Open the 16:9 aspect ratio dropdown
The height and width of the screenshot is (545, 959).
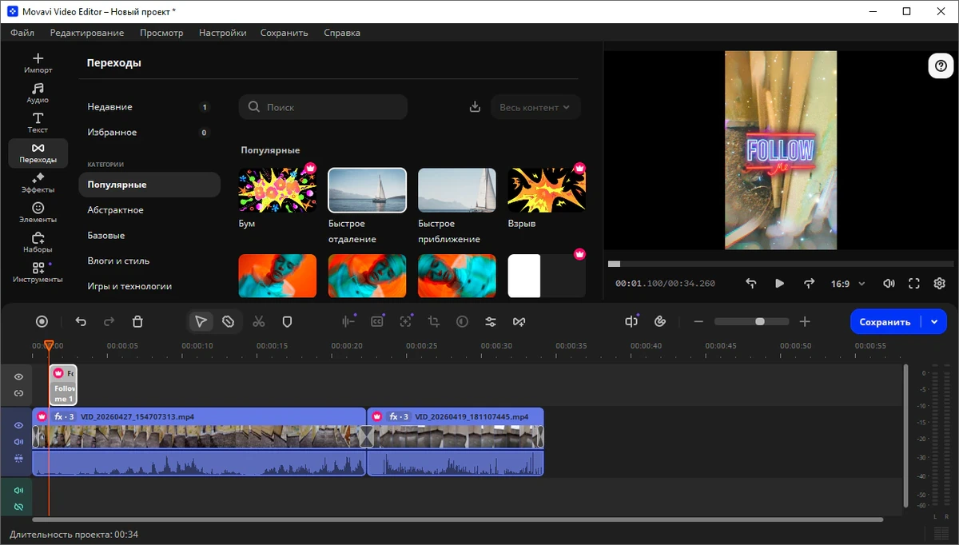pyautogui.click(x=849, y=284)
